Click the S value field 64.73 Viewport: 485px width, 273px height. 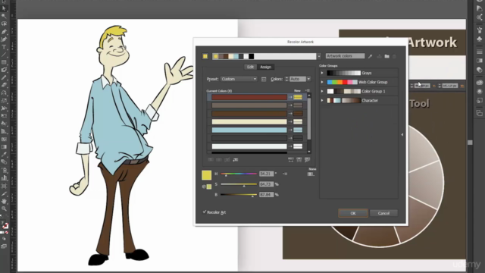[266, 184]
